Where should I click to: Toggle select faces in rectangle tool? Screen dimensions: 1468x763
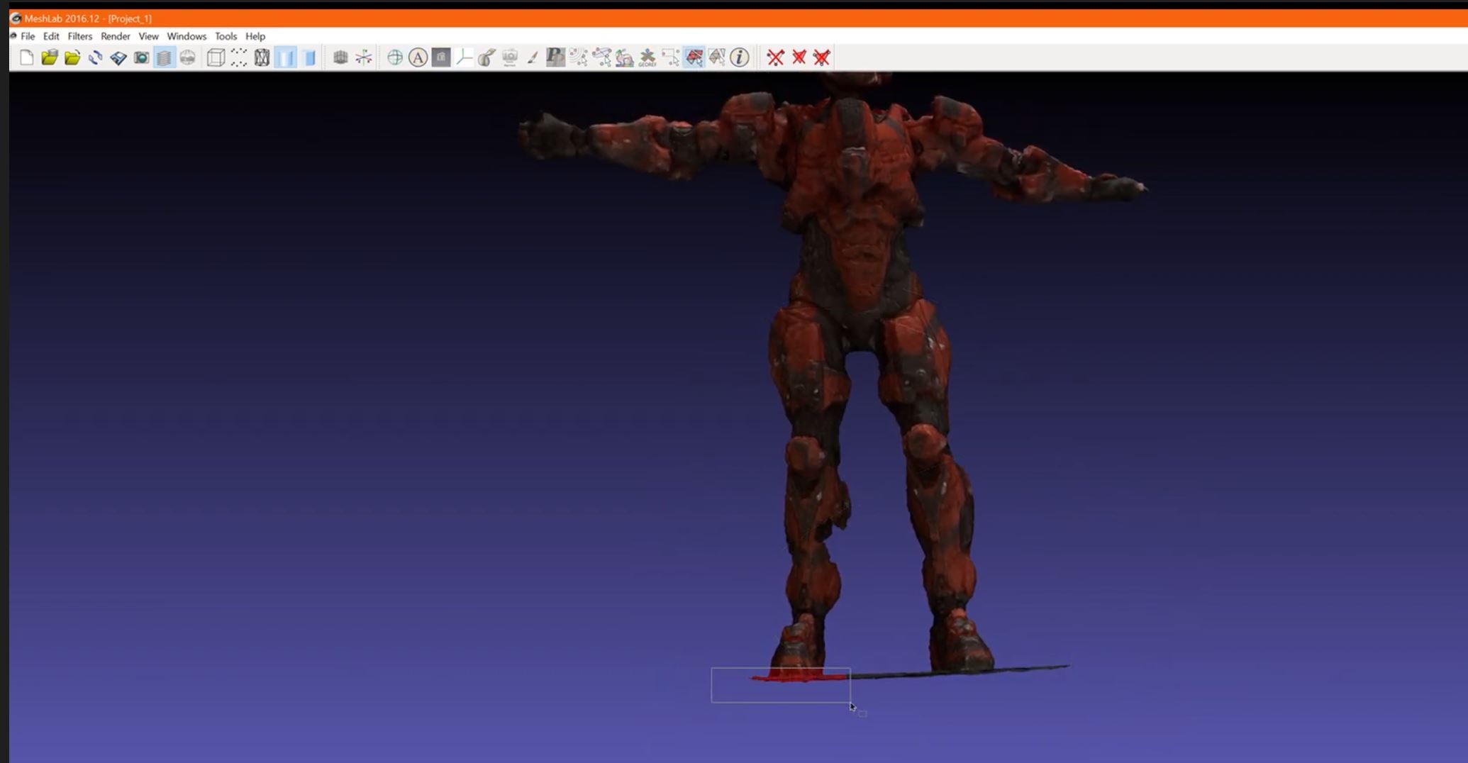click(x=694, y=57)
